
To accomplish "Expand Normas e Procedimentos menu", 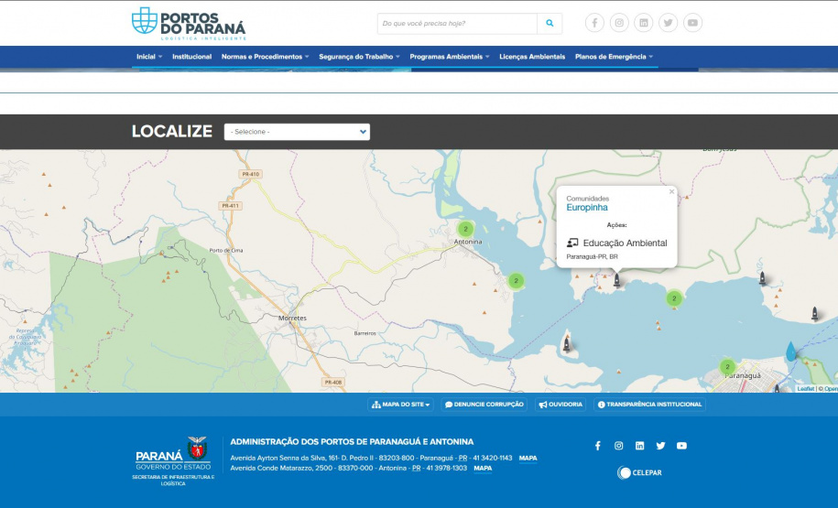I will 265,57.
